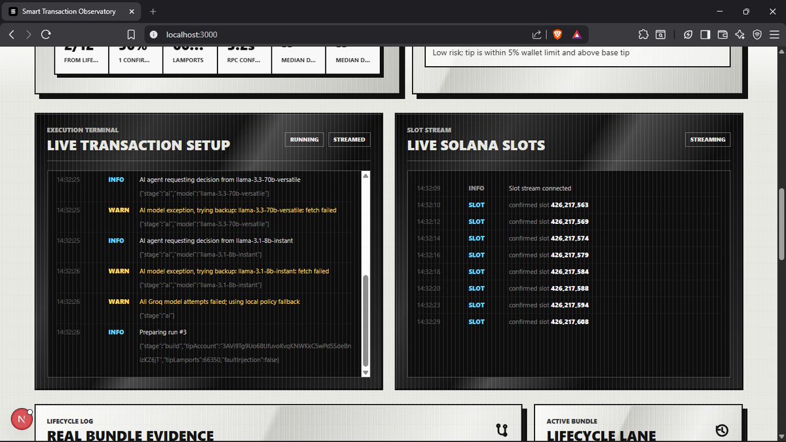Click the 'Slot stream connected' log line
The image size is (786, 442).
540,188
